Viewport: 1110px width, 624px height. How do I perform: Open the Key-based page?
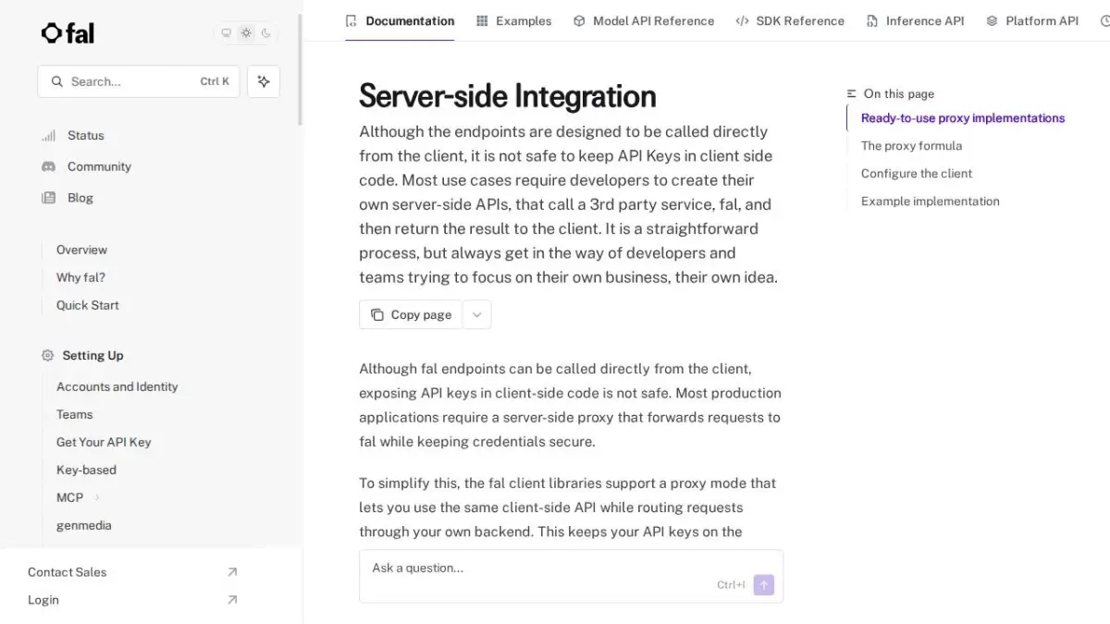(86, 470)
